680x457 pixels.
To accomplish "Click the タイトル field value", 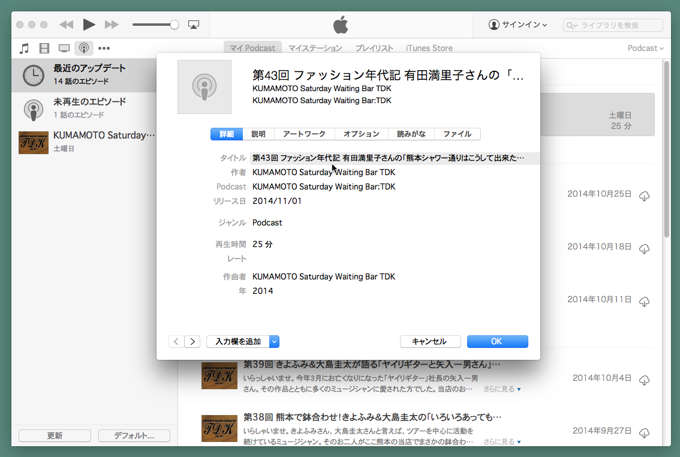I will pos(395,158).
